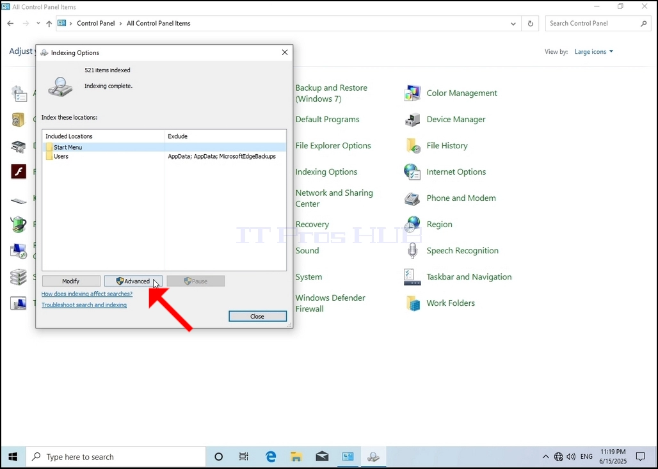Open Indexing Options in Control Panel list
This screenshot has width=658, height=469.
(326, 172)
